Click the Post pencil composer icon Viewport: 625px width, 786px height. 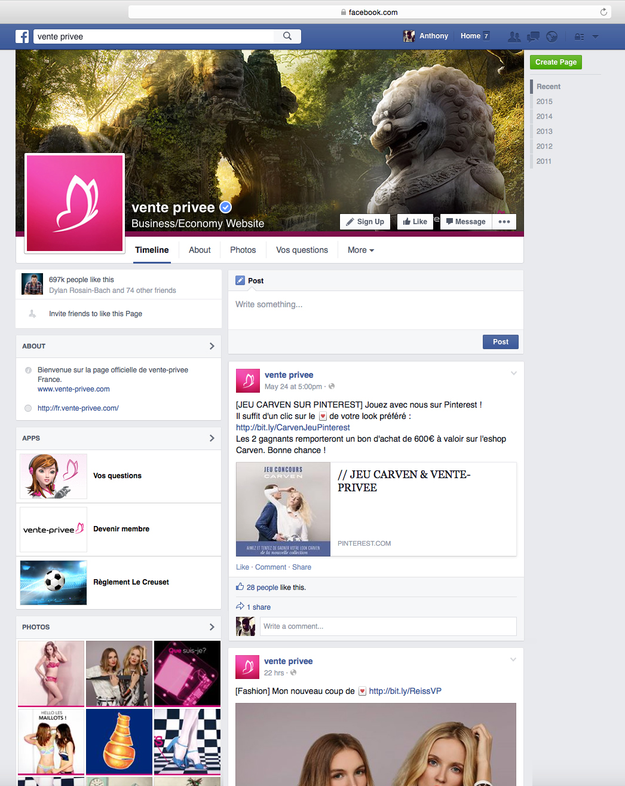240,280
